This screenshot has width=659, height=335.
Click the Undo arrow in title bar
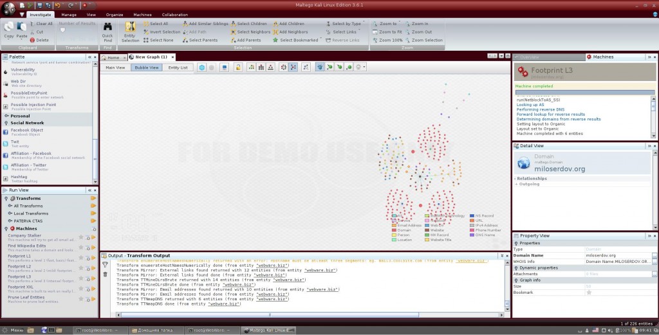click(57, 5)
